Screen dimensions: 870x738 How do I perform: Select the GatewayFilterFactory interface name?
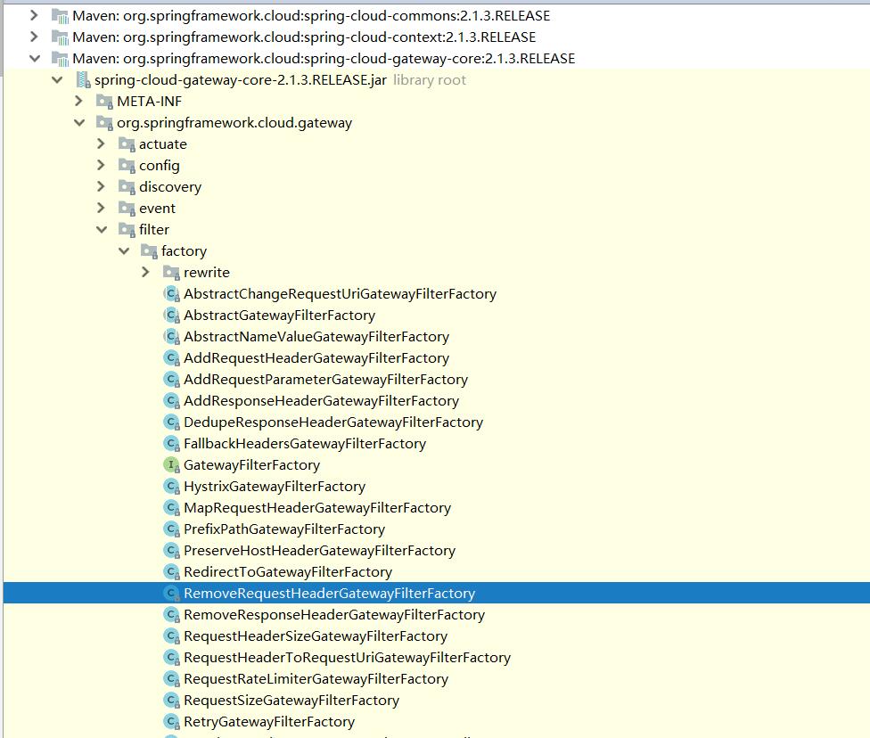252,465
